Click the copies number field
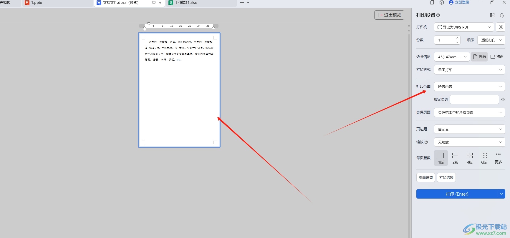The width and height of the screenshot is (510, 238). pyautogui.click(x=445, y=40)
